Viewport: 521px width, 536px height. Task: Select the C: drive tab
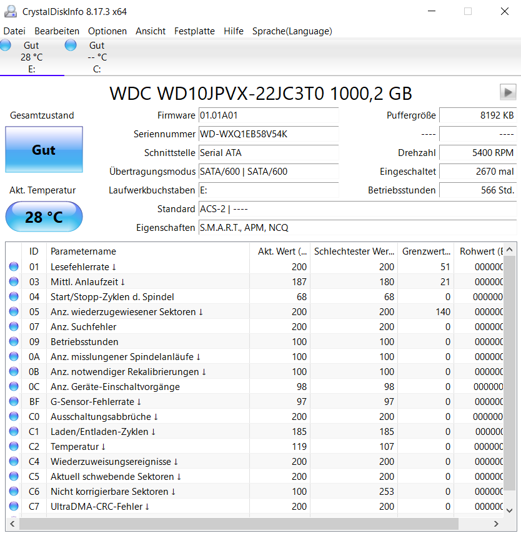point(97,57)
